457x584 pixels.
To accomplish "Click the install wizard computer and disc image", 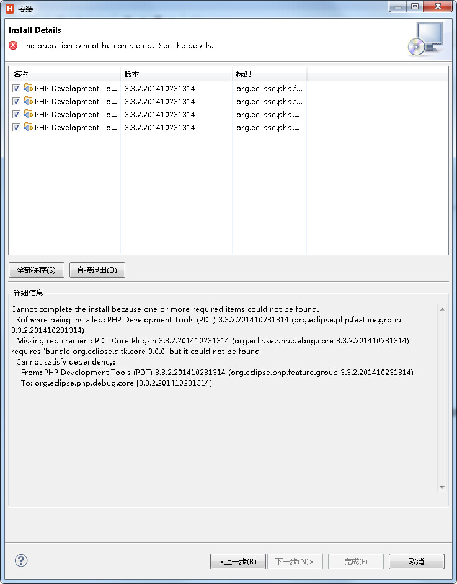I will pos(426,40).
